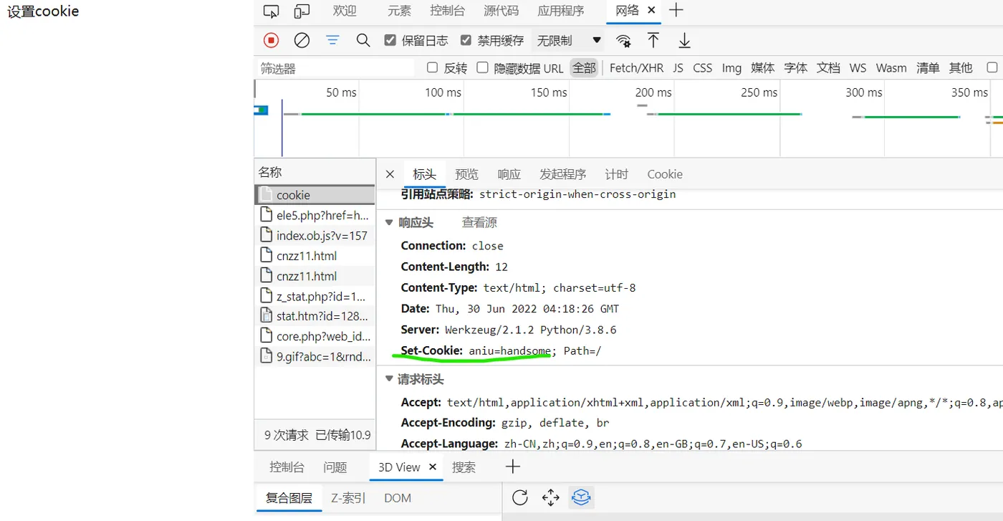The height and width of the screenshot is (521, 1003).
Task: Import HAR file upload arrow
Action: pyautogui.click(x=653, y=40)
